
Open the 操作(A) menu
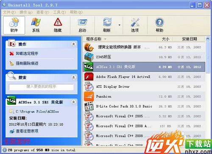point(26,12)
